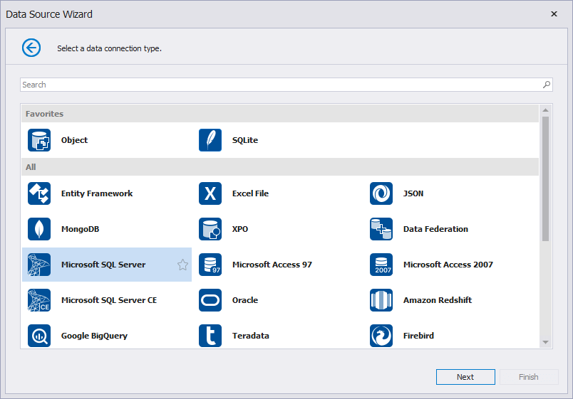This screenshot has width=573, height=399.
Task: Select the MongoDB label
Action: click(x=81, y=229)
